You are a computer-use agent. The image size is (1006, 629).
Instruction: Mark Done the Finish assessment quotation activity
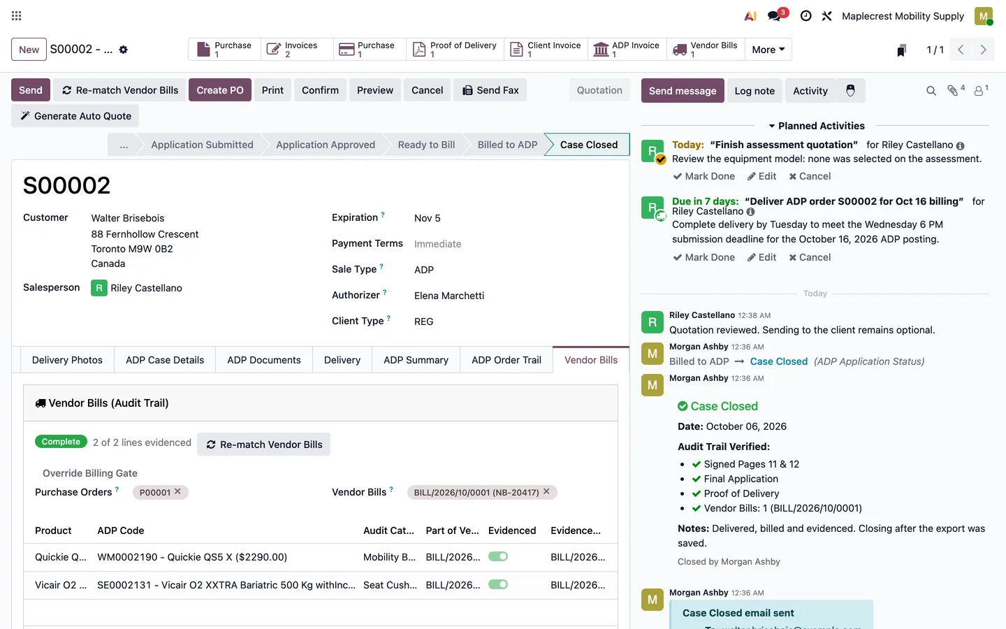[704, 176]
